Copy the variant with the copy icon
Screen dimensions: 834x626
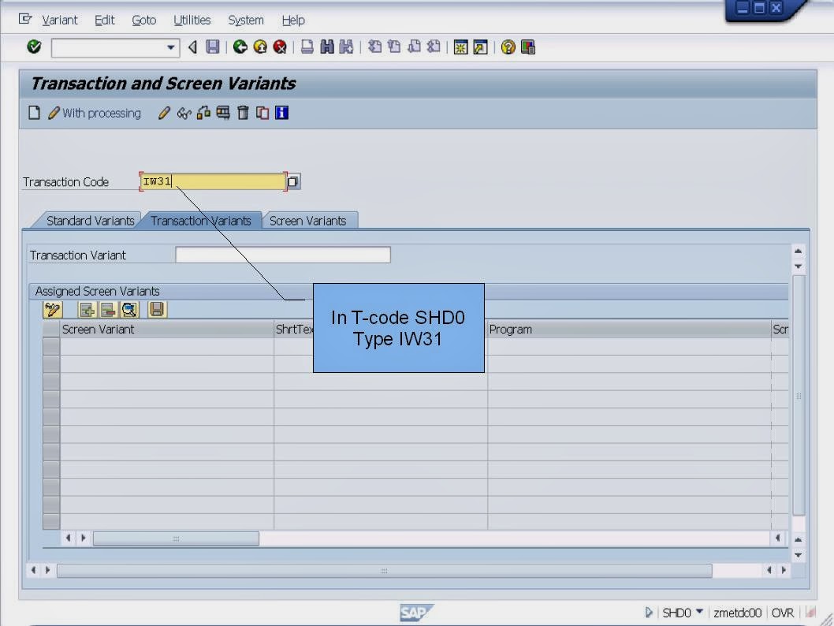(261, 113)
